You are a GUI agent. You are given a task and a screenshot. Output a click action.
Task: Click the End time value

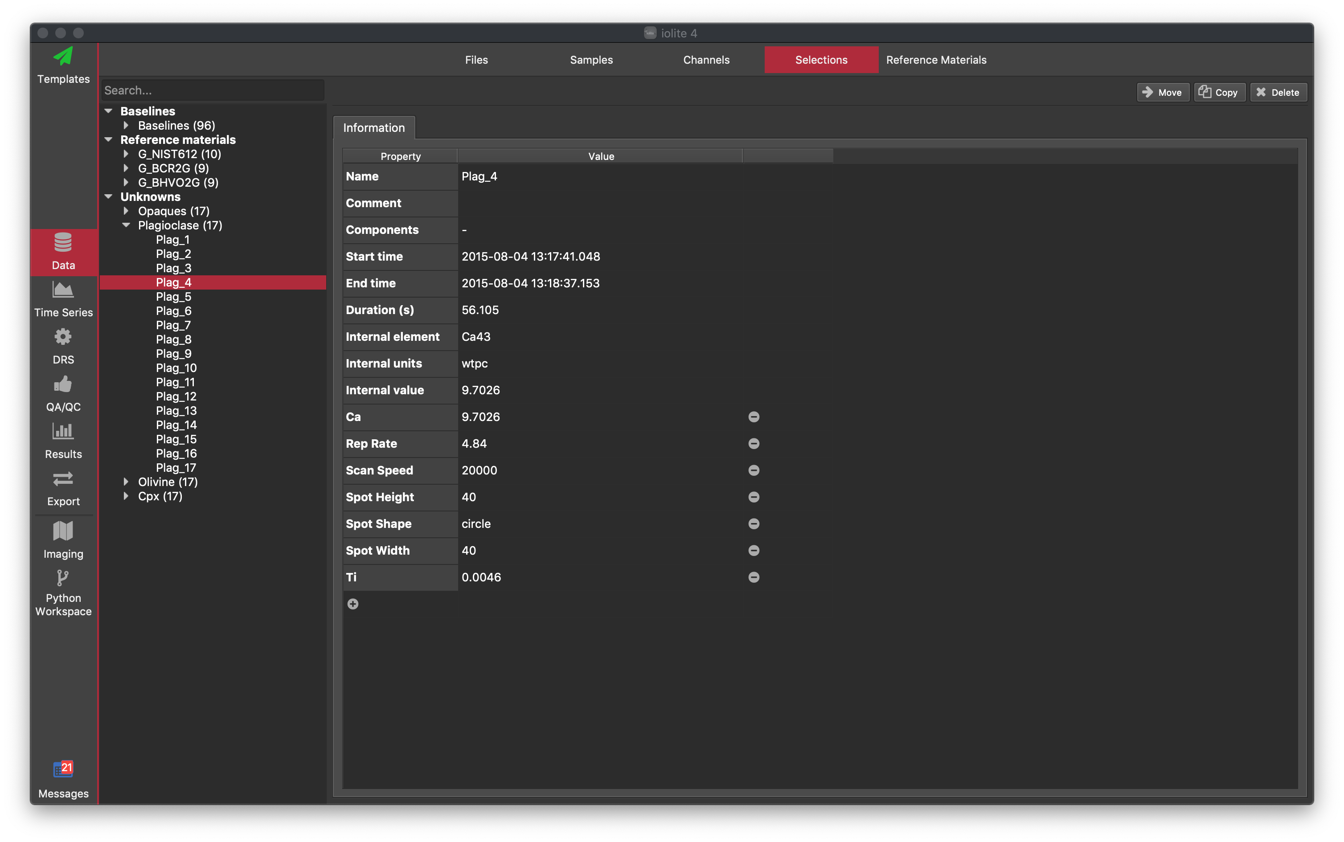click(530, 283)
